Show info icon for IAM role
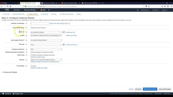Screen dimensions: 173x97 click(x=26, y=44)
